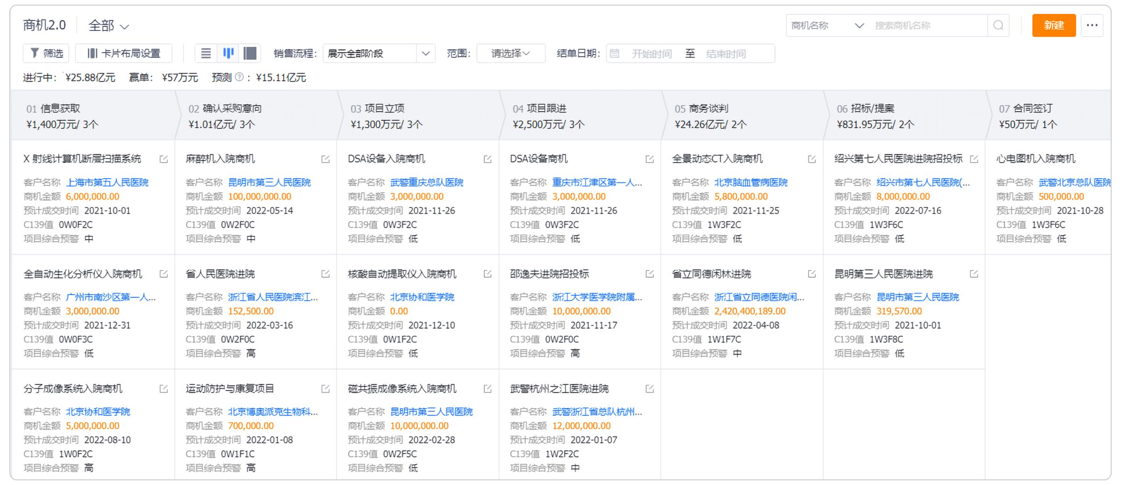Open 全自动生化分析仪入院商机 edit icon
Screen dimensions: 1121x485
point(163,274)
